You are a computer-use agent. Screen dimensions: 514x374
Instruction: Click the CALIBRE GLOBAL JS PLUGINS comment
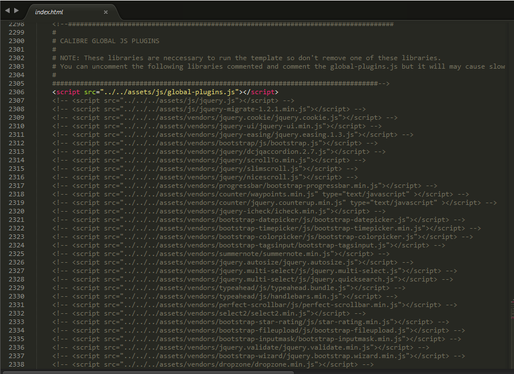pyautogui.click(x=108, y=41)
